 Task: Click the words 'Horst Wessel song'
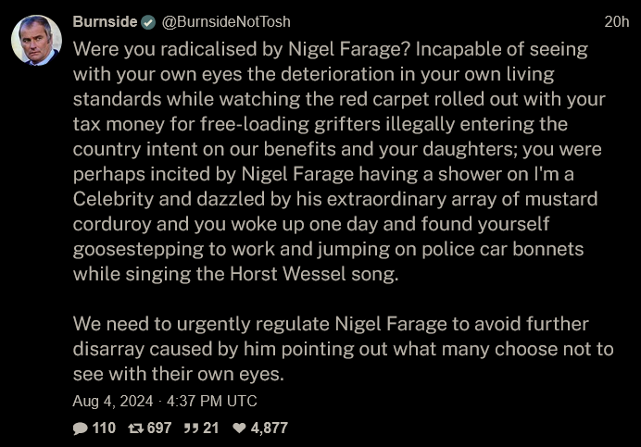click(x=314, y=274)
